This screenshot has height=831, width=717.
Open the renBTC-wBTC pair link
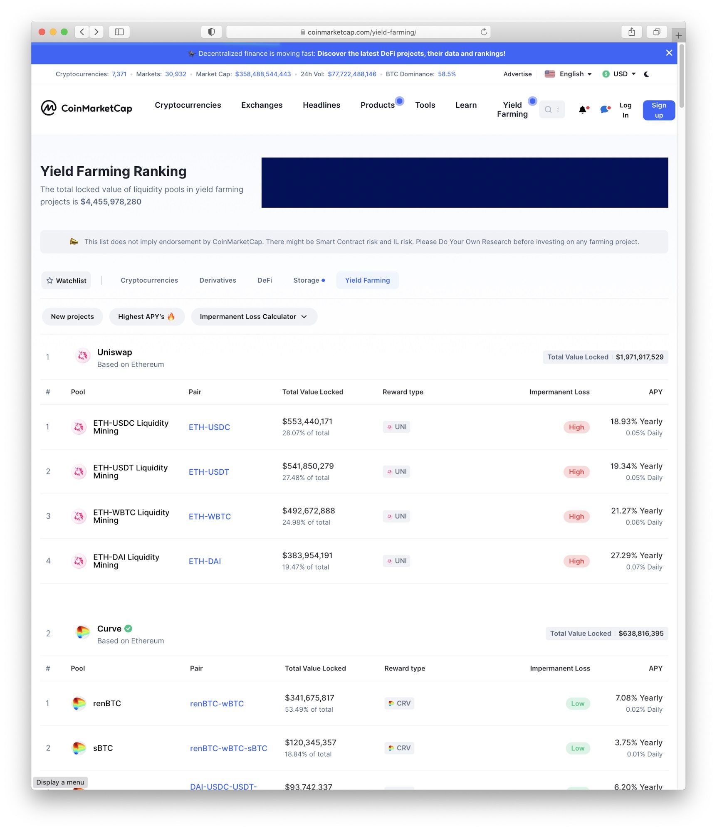[217, 704]
